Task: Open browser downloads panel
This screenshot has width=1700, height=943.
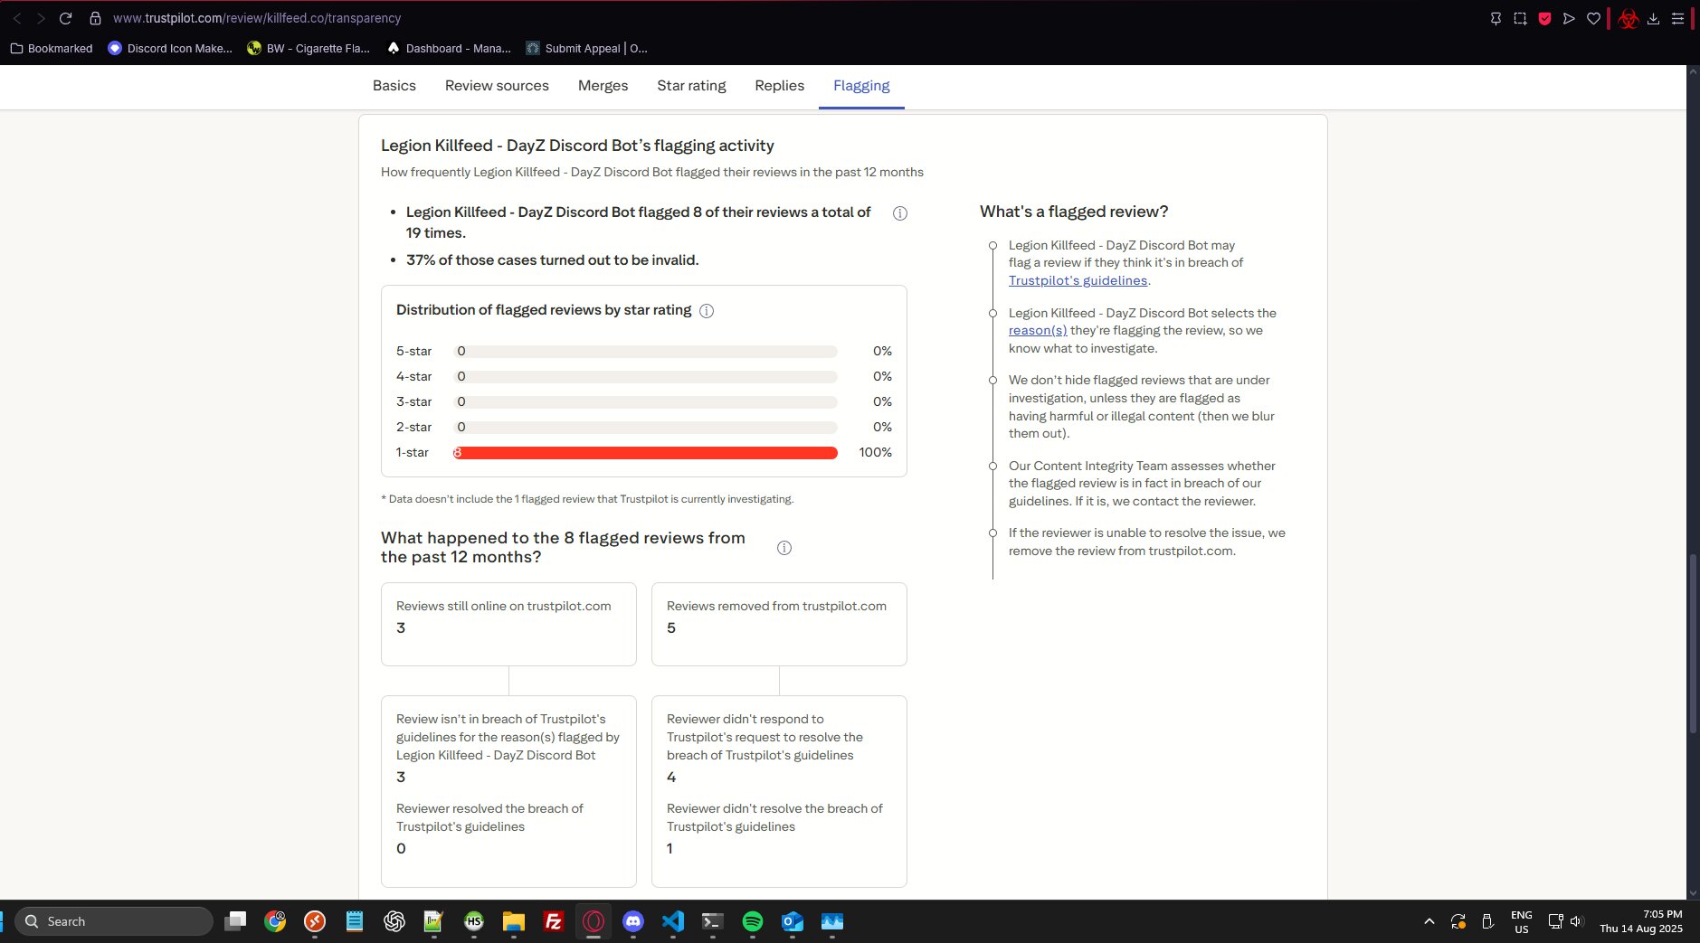Action: click(1653, 18)
